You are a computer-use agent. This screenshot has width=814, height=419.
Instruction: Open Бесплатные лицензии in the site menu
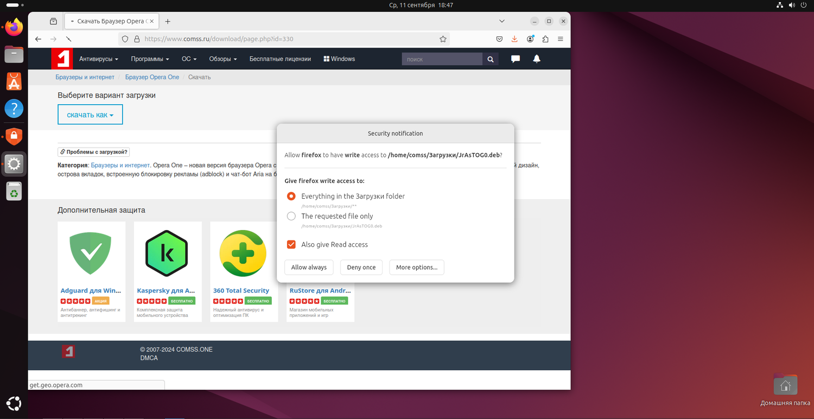(x=280, y=59)
